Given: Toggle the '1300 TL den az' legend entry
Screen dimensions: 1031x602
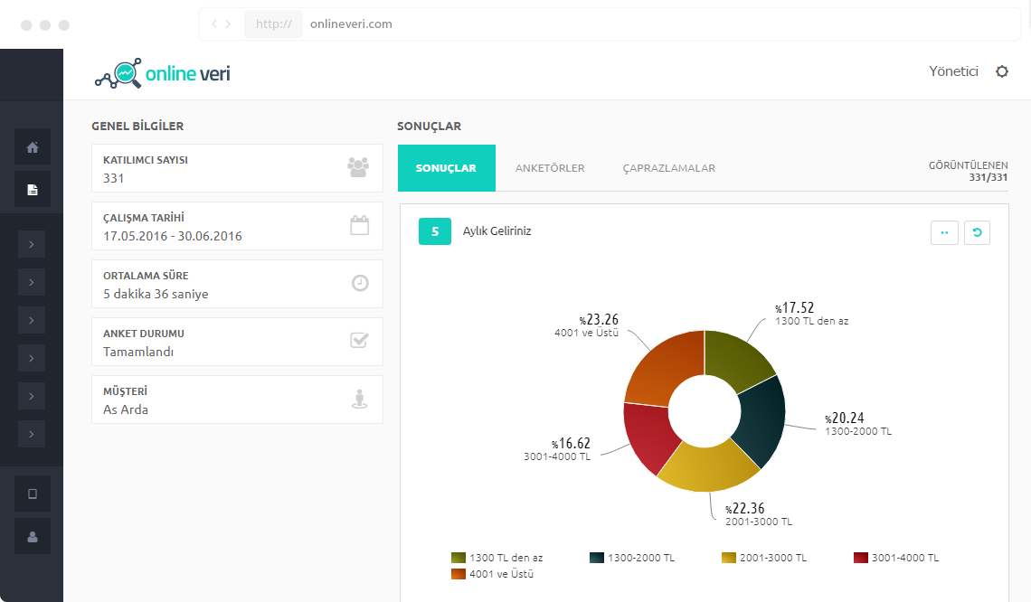Looking at the screenshot, I should click(497, 558).
